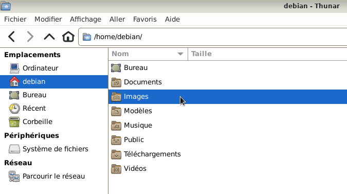Open the Favoris menu

tap(145, 19)
